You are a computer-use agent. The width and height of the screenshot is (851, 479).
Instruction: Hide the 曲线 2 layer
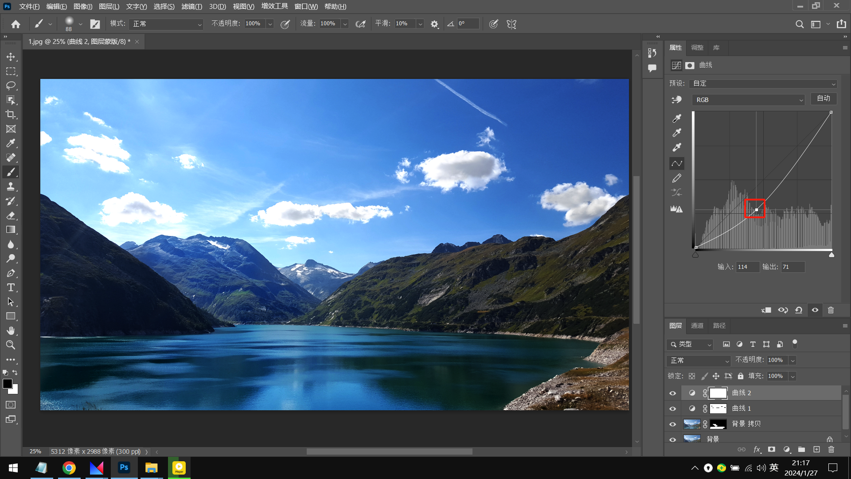(672, 393)
